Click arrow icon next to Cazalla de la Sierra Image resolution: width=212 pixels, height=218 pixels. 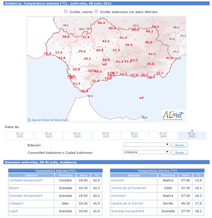pos(142,204)
